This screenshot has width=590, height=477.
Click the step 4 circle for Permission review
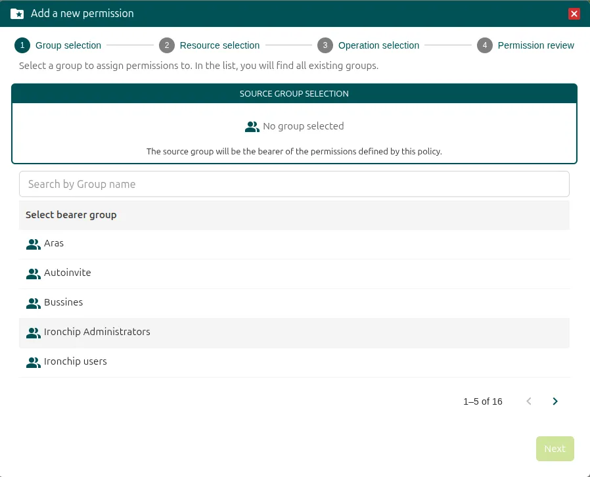tap(485, 45)
